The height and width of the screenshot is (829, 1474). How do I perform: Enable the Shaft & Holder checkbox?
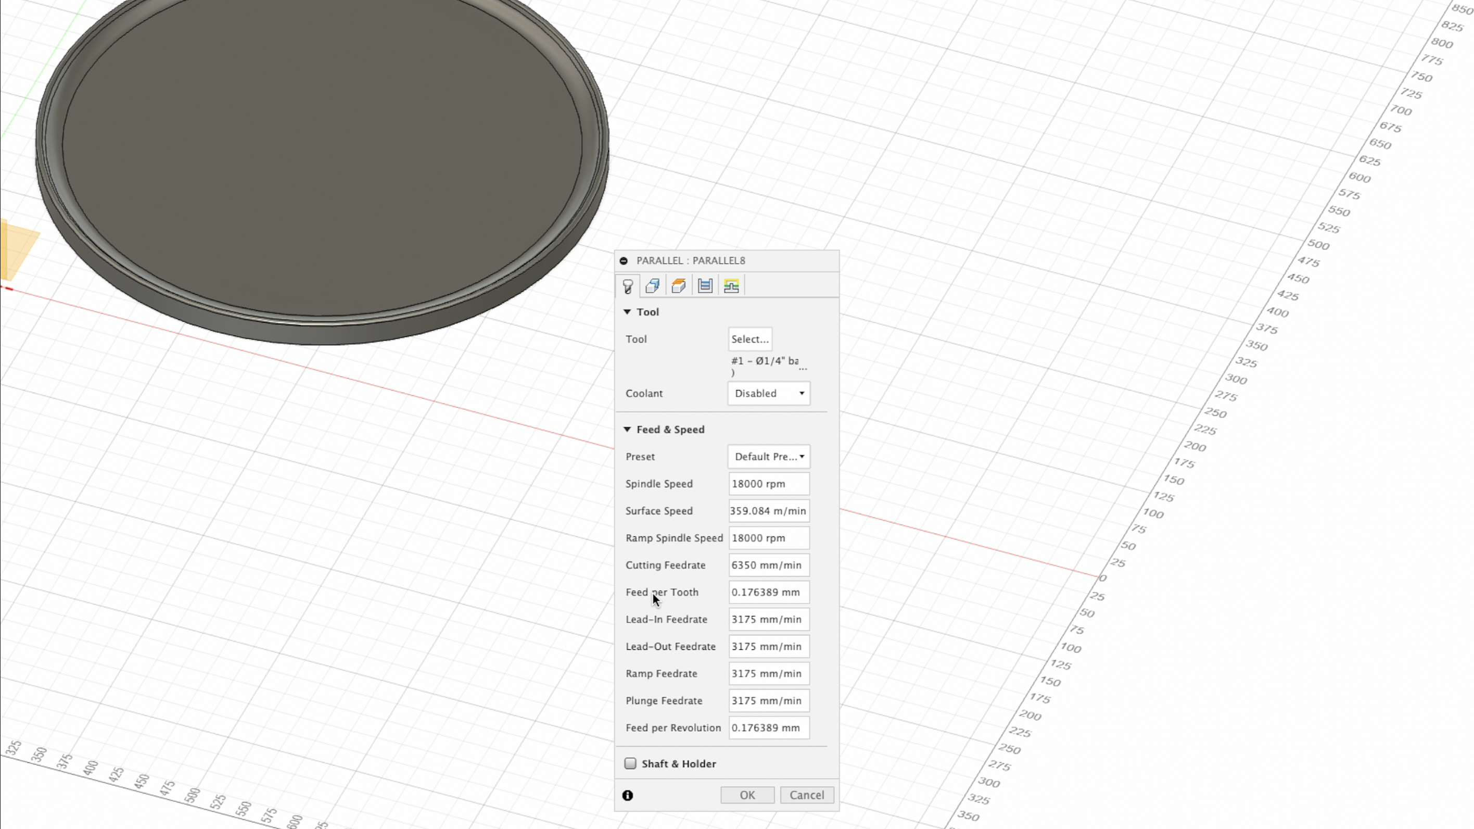[x=631, y=763]
